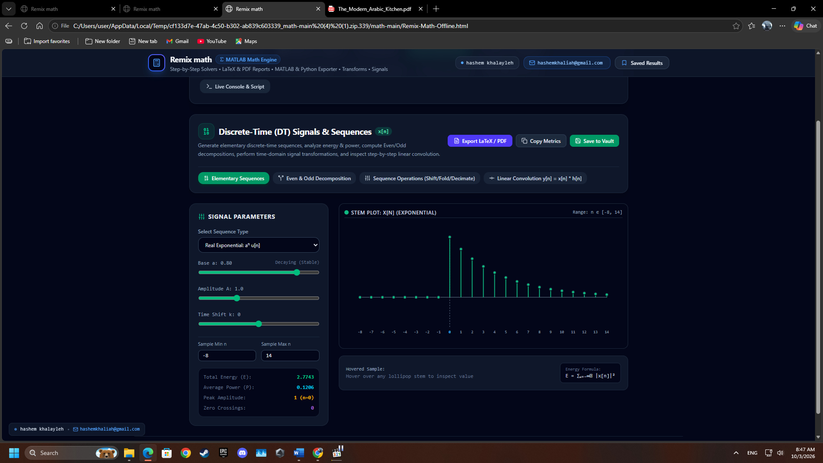Screen dimensions: 823x463
Task: Go to the browser Home page
Action: tap(40, 26)
